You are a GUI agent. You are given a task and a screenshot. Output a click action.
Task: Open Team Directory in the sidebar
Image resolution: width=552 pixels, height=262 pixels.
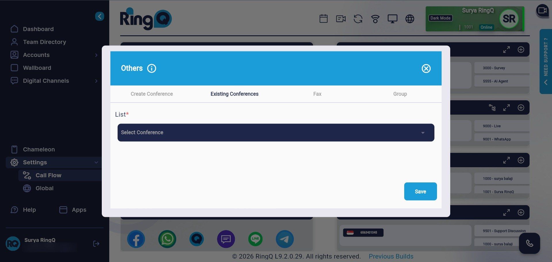tap(45, 42)
